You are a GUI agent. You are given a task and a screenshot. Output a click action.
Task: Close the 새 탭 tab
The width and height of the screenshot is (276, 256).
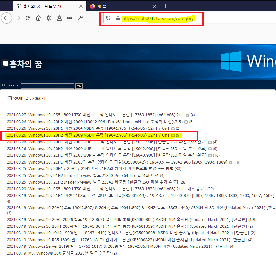pos(154,6)
